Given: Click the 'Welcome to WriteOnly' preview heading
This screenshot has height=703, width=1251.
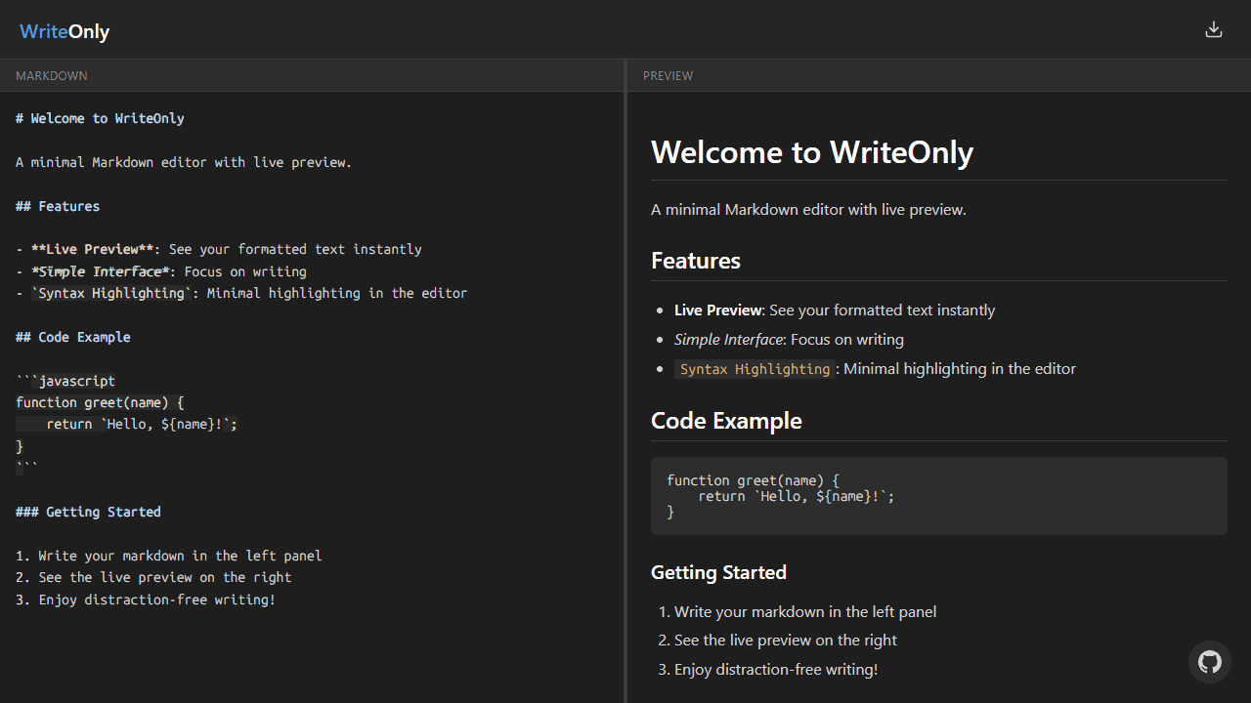Looking at the screenshot, I should coord(812,152).
